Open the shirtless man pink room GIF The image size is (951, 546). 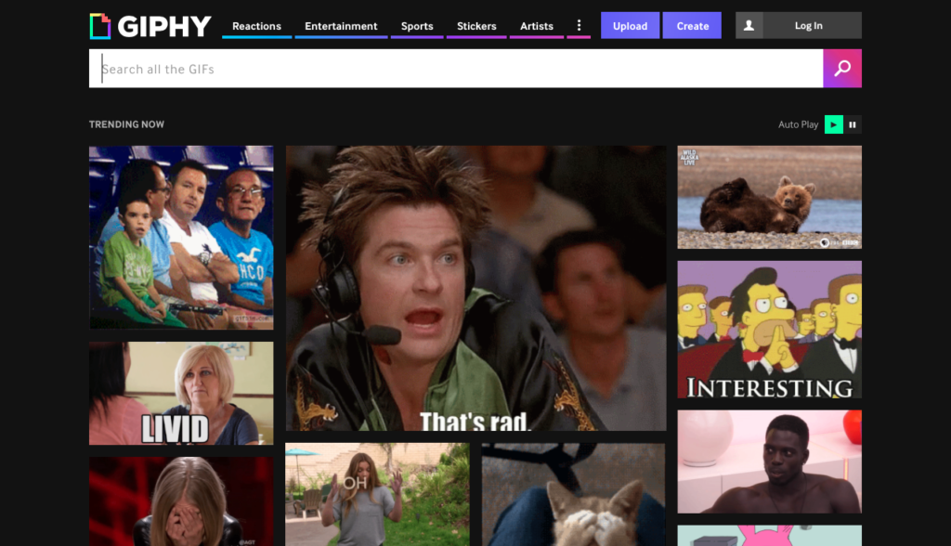tap(770, 461)
